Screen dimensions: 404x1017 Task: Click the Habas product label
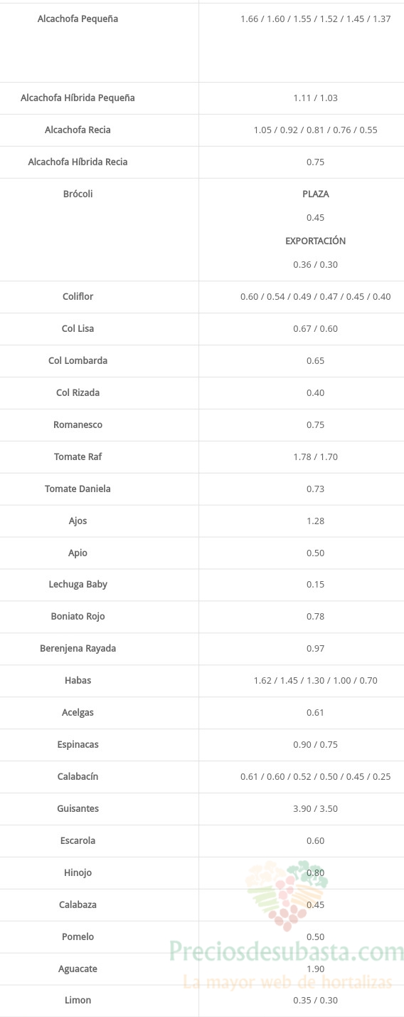coord(78,680)
